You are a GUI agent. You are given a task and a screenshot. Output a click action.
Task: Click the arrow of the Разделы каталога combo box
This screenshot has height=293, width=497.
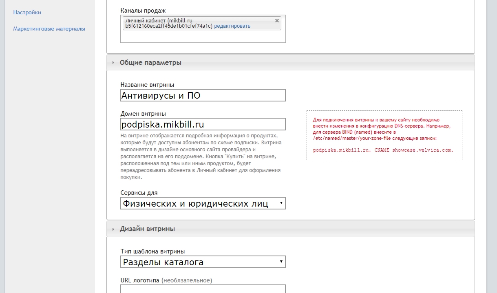(x=281, y=262)
